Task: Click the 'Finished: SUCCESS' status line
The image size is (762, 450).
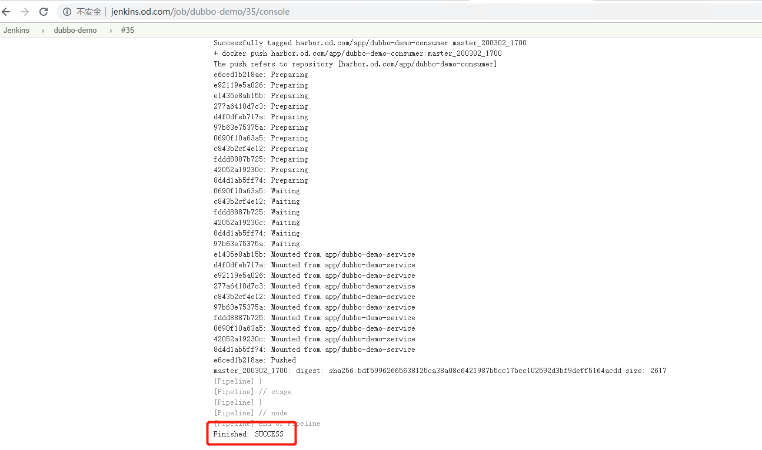Action: click(248, 434)
